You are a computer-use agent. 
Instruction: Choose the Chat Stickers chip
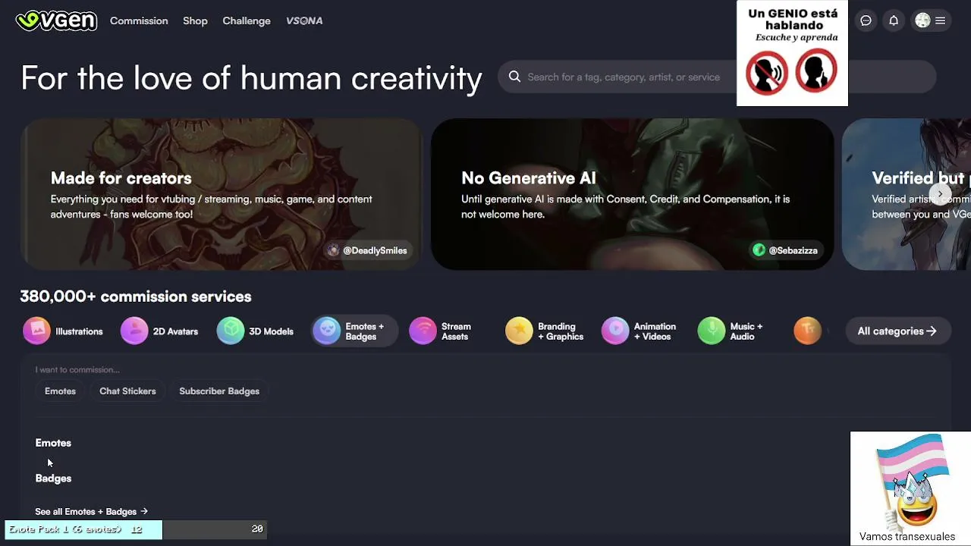127,391
